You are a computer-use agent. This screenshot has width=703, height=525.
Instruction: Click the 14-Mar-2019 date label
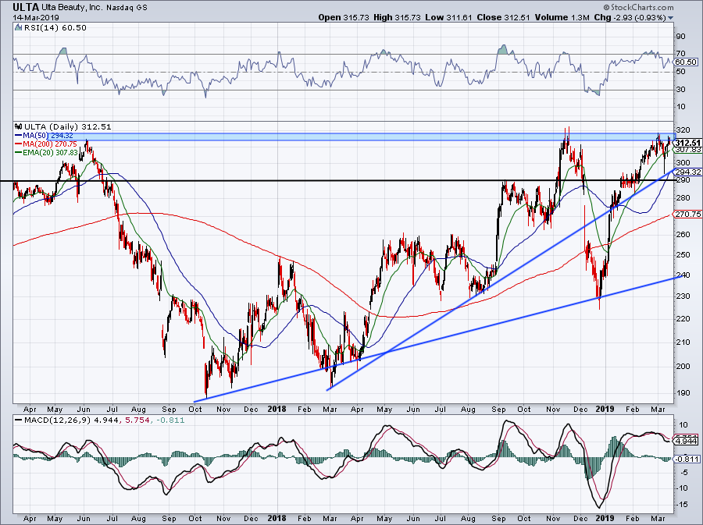click(36, 18)
